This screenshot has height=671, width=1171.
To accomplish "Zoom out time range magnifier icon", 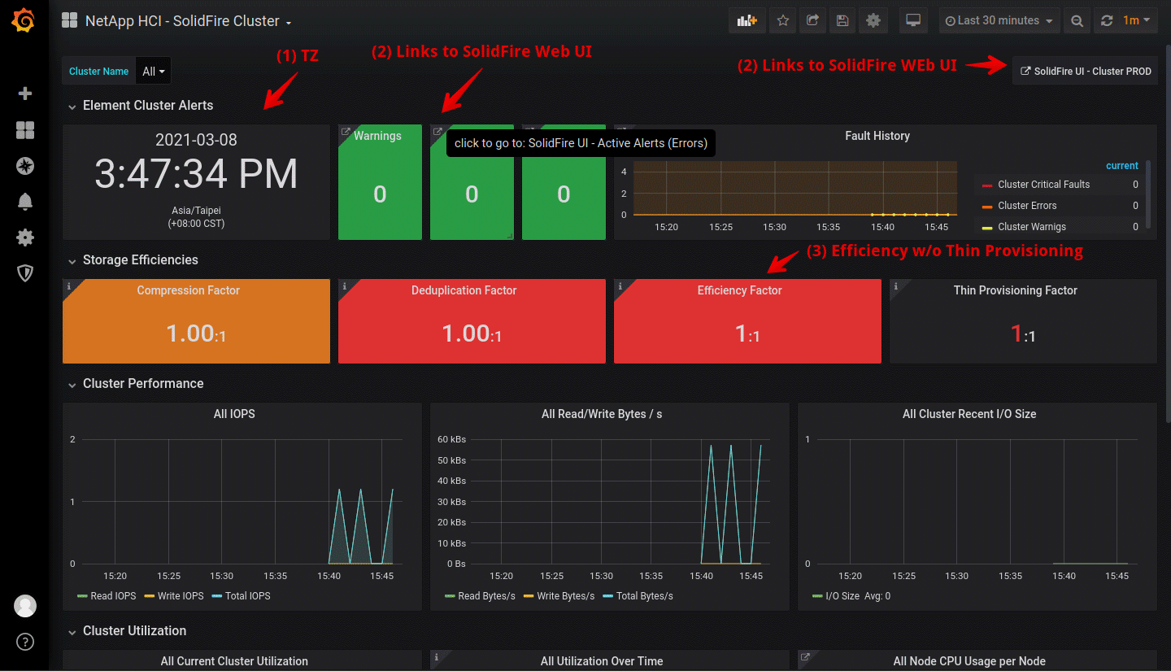I will click(x=1077, y=20).
